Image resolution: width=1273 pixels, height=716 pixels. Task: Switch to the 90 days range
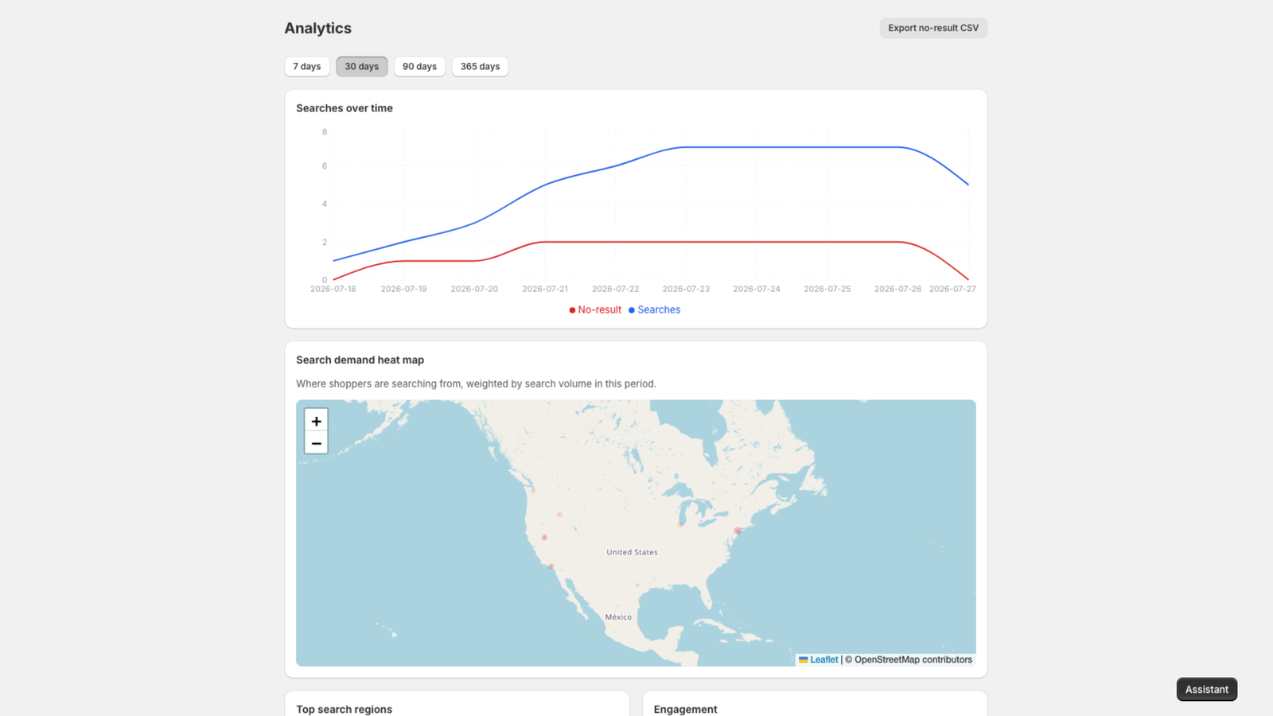pos(419,67)
